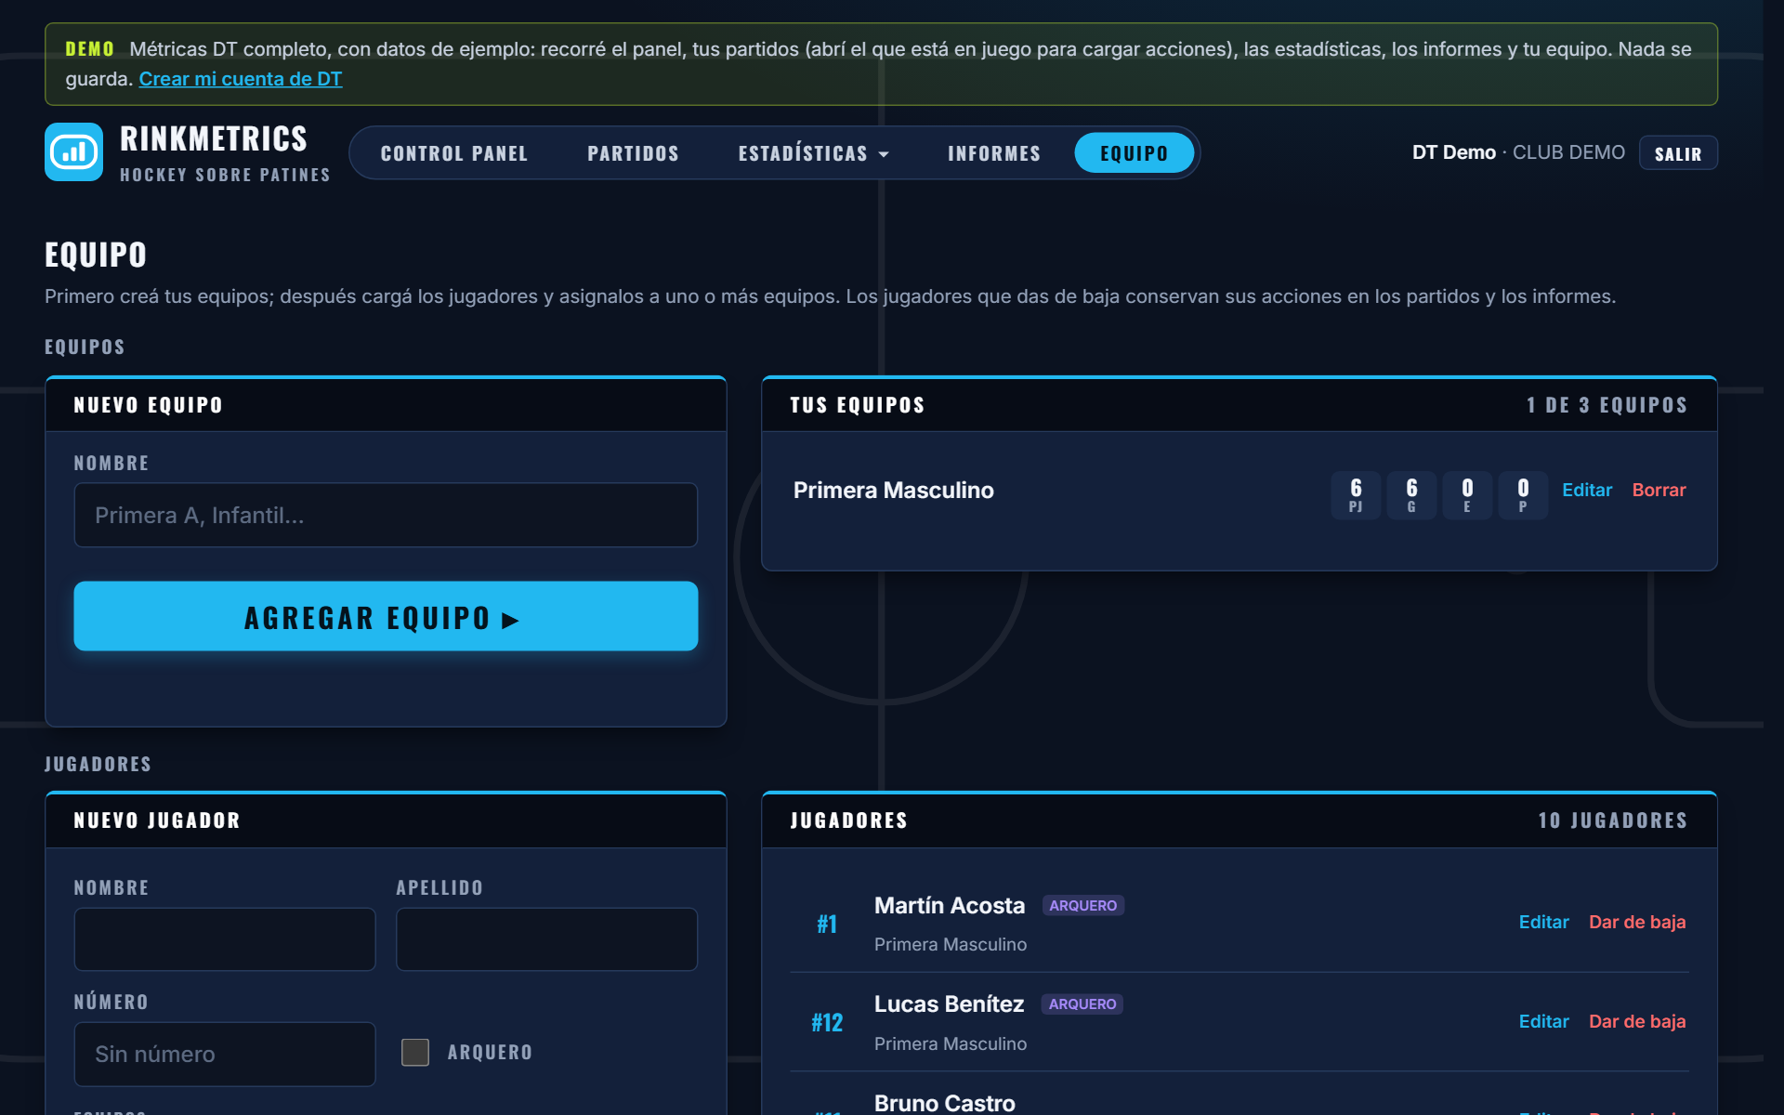Click the RinkMetrics logo icon
This screenshot has width=1784, height=1115.
coord(73,152)
